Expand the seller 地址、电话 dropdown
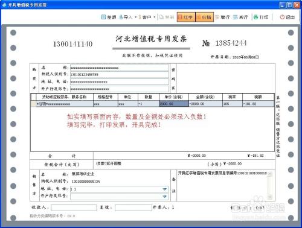 [x=165, y=189]
